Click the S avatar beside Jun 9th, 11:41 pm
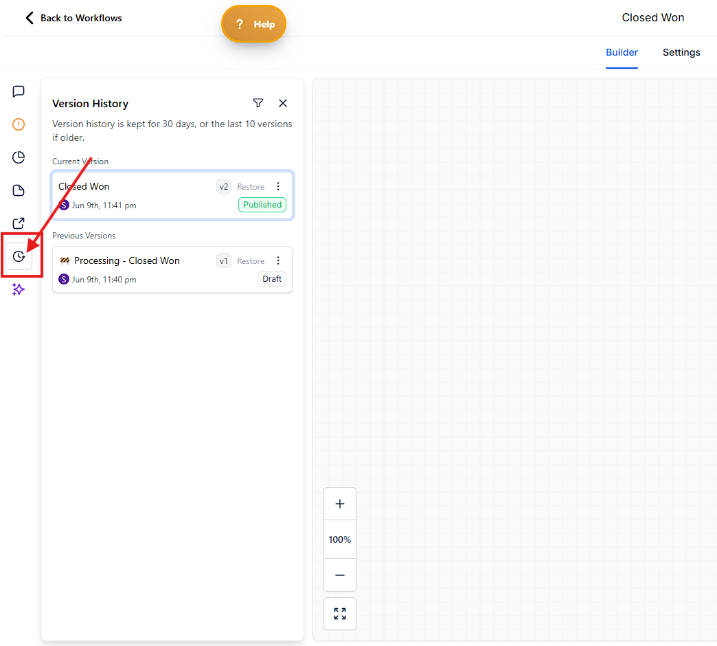The width and height of the screenshot is (717, 646). coord(64,205)
